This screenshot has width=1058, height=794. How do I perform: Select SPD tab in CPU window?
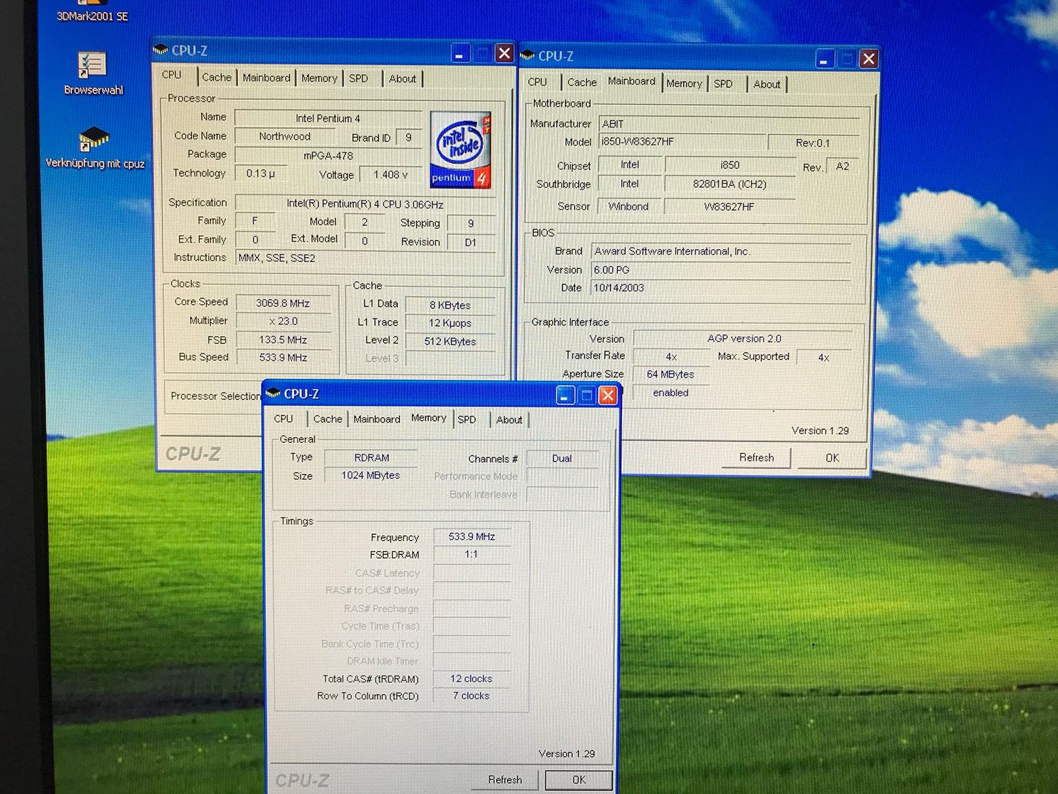tap(358, 78)
